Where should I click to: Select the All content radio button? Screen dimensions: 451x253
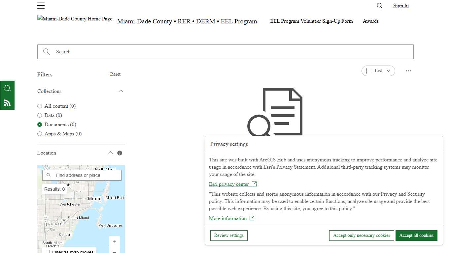point(40,106)
